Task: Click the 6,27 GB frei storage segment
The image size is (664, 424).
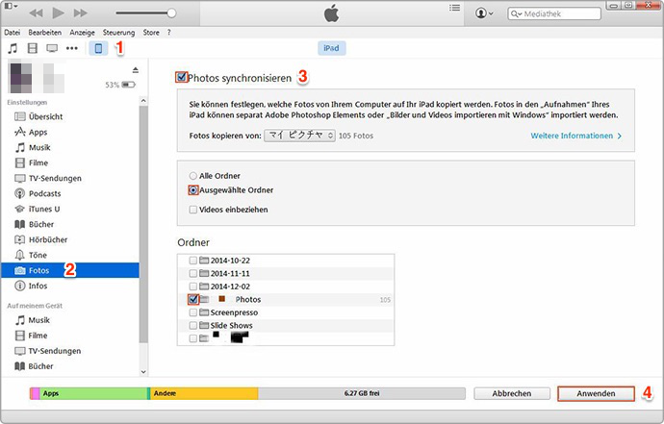Action: coord(362,393)
